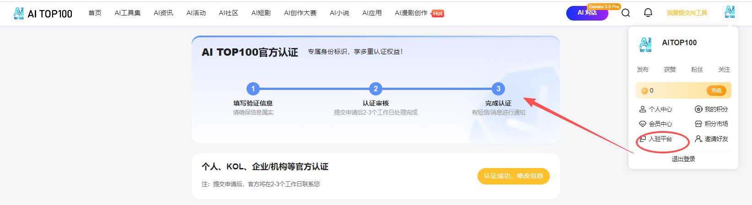
Task: Click the AI TOP100 site logo
Action: [x=43, y=13]
